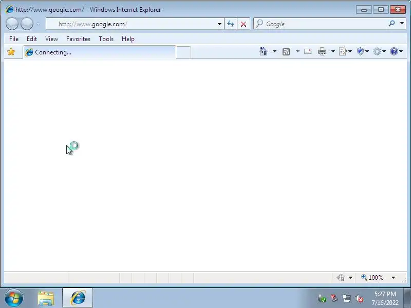Click the Internet Explorer title bar icon
Image resolution: width=411 pixels, height=308 pixels.
click(9, 9)
